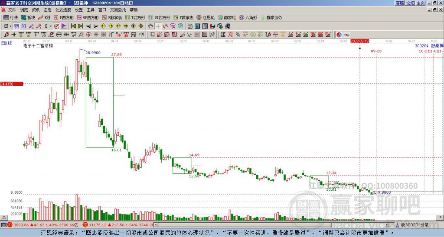Click the infinity symbol icon
444x237 pixels.
(346, 35)
